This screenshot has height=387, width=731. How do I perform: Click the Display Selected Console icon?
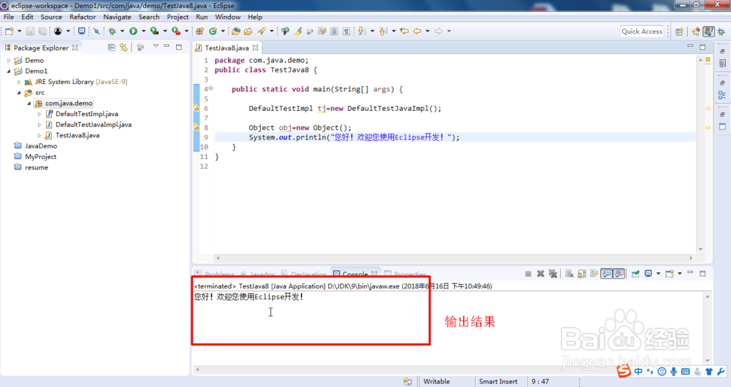(648, 274)
